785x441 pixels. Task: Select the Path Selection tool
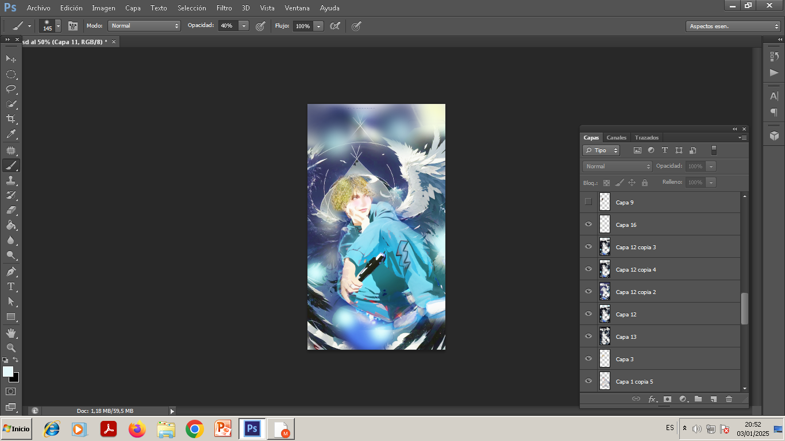11,301
